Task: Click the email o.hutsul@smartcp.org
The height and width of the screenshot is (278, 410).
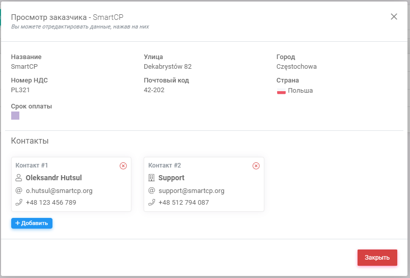Action: pos(59,191)
